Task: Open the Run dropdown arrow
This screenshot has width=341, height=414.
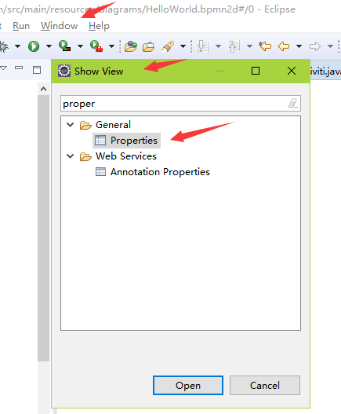Action: coord(49,46)
